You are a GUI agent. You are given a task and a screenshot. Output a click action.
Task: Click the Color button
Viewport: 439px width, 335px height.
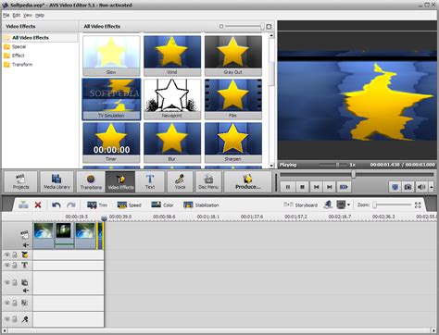[x=162, y=205]
